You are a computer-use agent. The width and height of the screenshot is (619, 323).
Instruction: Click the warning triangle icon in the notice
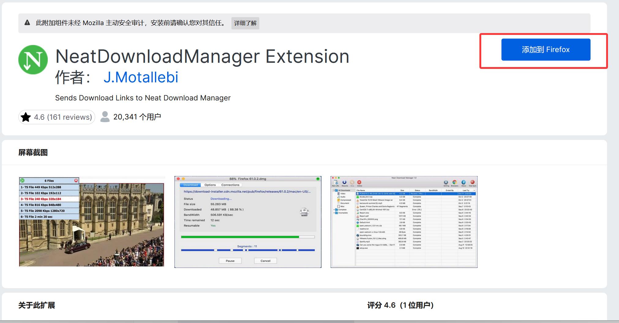27,23
